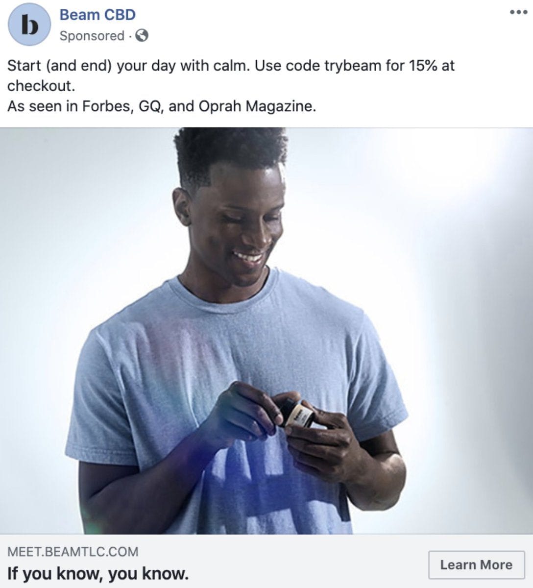Click the word "checkout." in the caption
Image resolution: width=533 pixels, height=588 pixels.
coord(41,86)
